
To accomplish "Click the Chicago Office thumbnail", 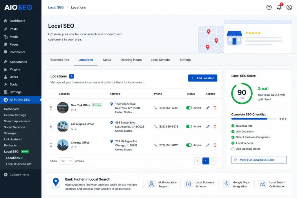I will tap(63, 145).
